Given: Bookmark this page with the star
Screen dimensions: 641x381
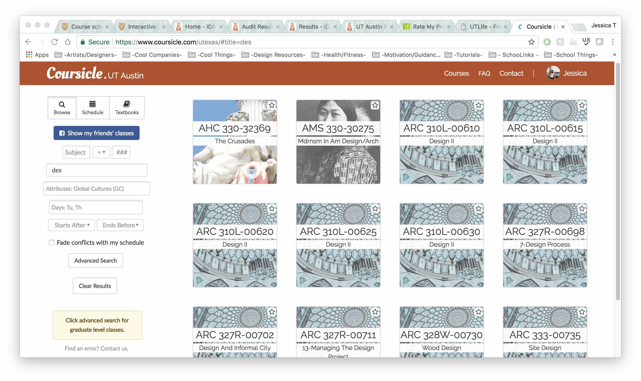Looking at the screenshot, I should 531,42.
